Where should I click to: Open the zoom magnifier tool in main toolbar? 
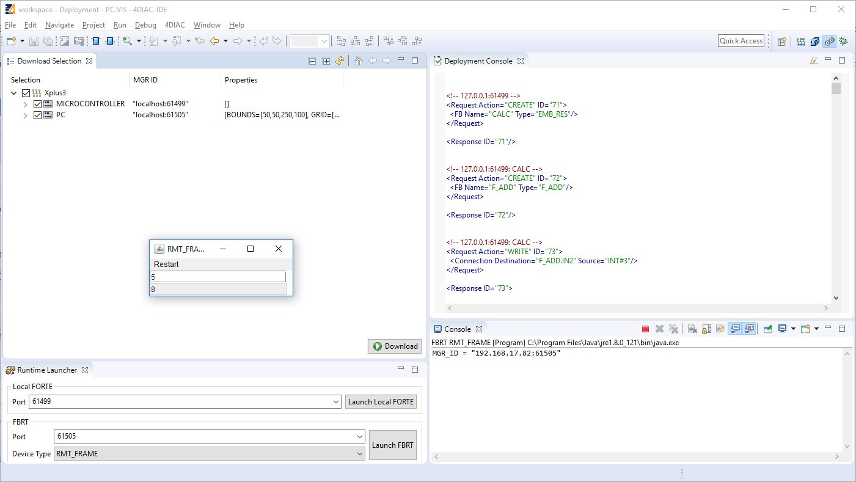pyautogui.click(x=126, y=41)
